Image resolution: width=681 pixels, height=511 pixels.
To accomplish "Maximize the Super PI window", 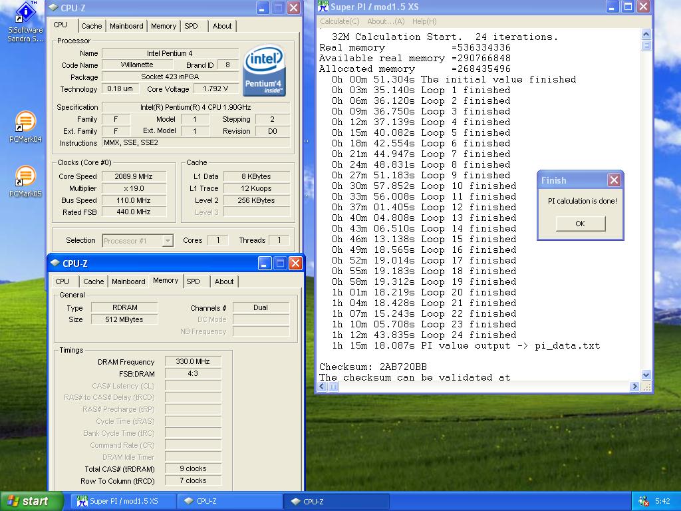I will pos(628,7).
